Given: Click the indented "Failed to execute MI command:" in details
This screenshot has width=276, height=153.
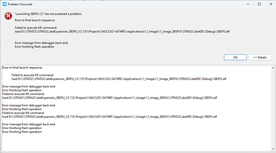Looking at the screenshot, I should point(33,75).
